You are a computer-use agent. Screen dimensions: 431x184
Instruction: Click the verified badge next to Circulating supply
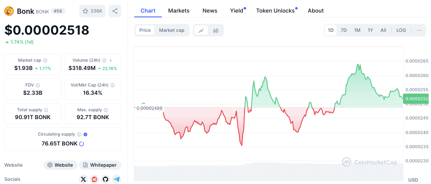click(x=85, y=134)
